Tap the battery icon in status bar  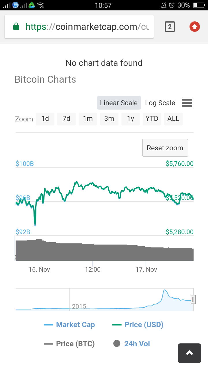pyautogui.click(x=199, y=5)
